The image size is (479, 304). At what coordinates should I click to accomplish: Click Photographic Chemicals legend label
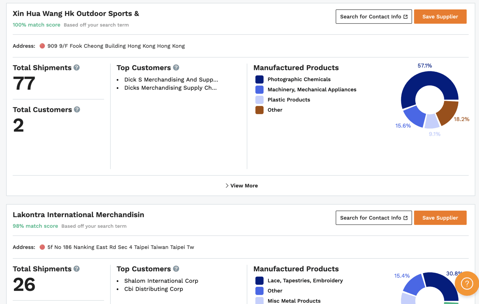coord(299,79)
